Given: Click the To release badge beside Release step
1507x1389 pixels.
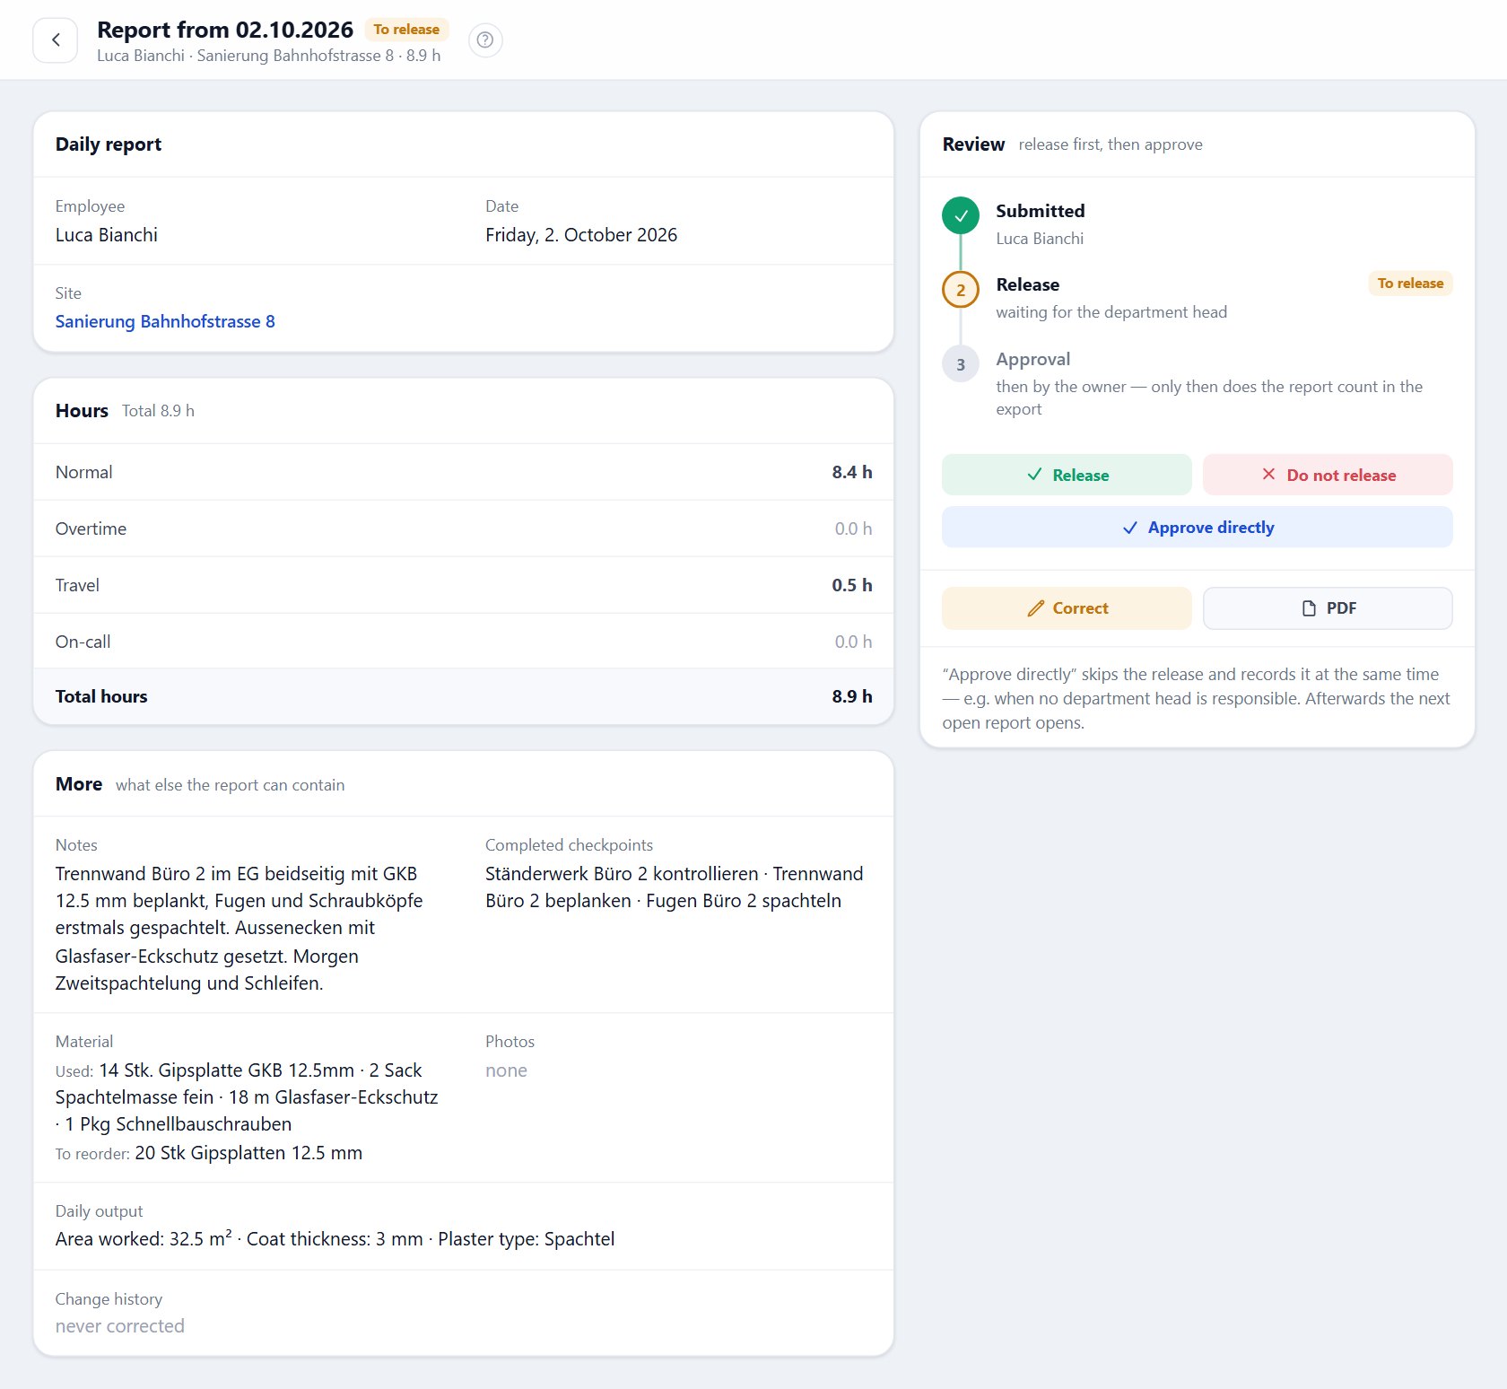Looking at the screenshot, I should click(x=1410, y=284).
